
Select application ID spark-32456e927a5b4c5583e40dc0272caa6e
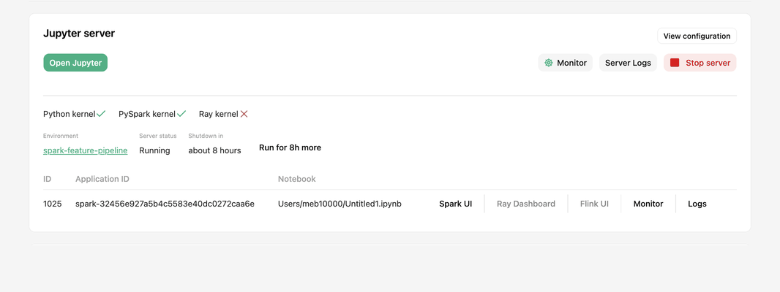[x=165, y=204]
